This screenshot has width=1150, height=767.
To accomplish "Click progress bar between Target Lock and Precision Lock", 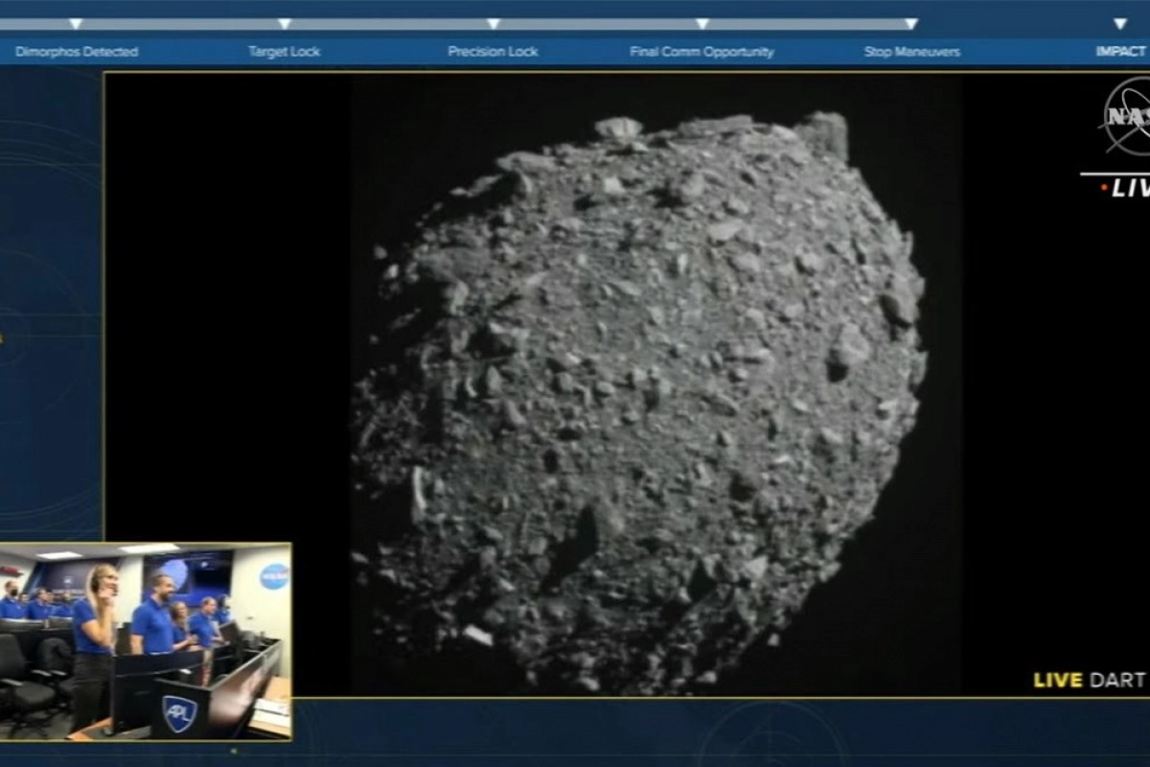I will click(389, 24).
